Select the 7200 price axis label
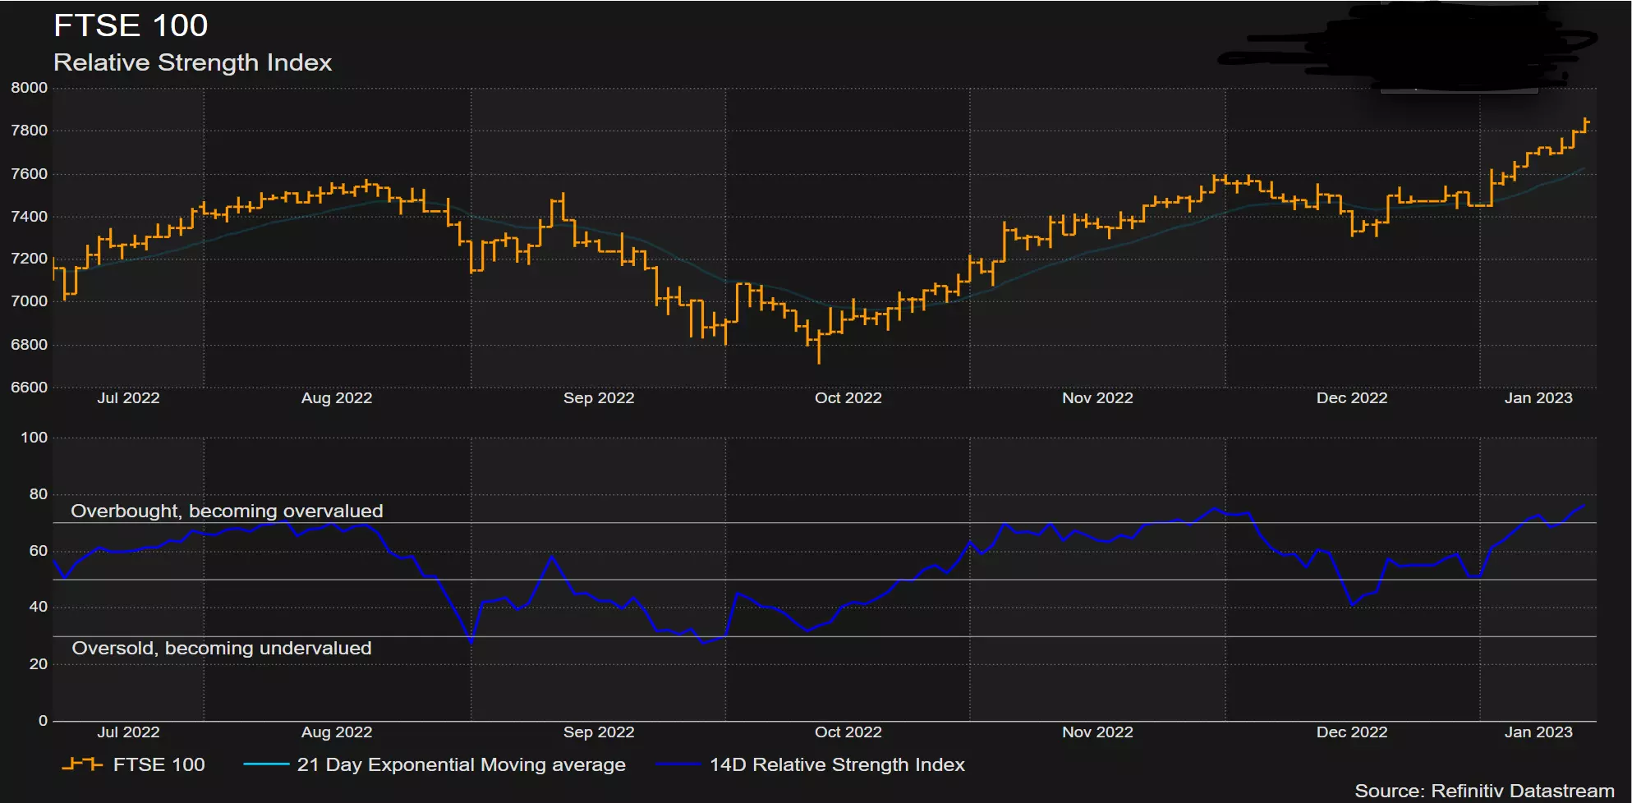This screenshot has width=1632, height=803. pos(29,259)
